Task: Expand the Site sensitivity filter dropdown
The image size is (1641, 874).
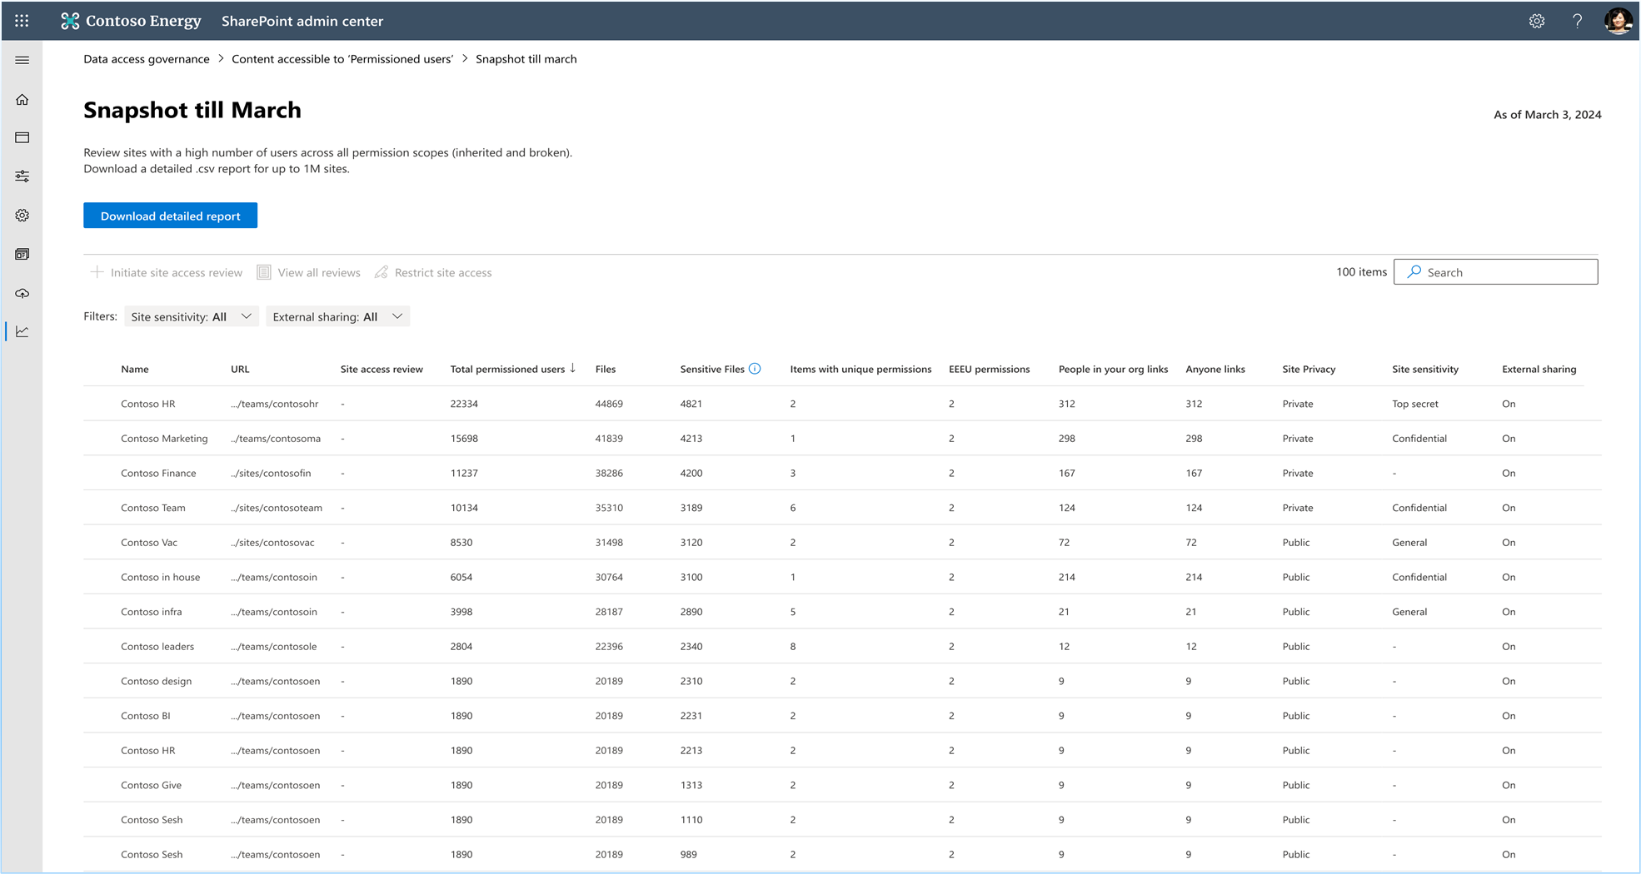Action: point(191,316)
